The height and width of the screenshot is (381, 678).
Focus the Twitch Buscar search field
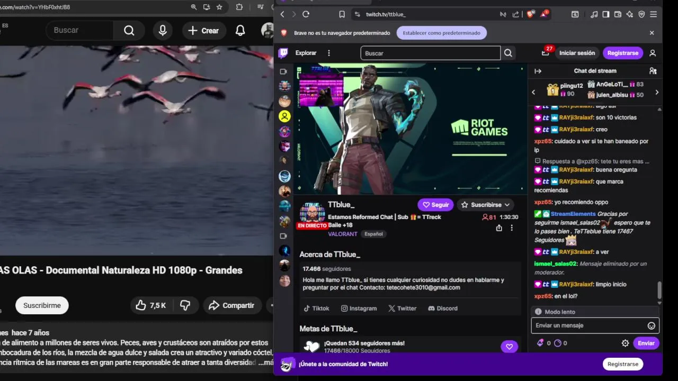coord(430,53)
